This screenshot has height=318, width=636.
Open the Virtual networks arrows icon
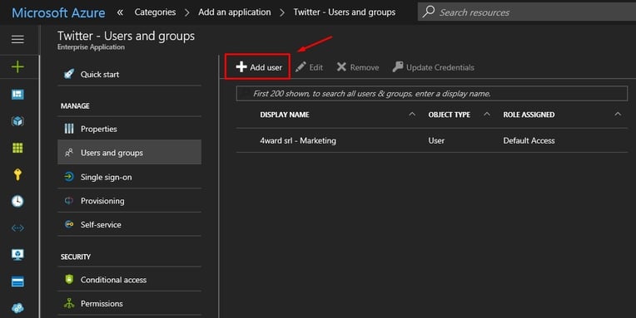click(17, 228)
